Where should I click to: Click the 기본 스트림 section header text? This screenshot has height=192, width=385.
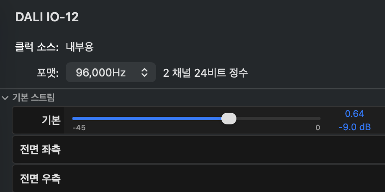click(33, 98)
